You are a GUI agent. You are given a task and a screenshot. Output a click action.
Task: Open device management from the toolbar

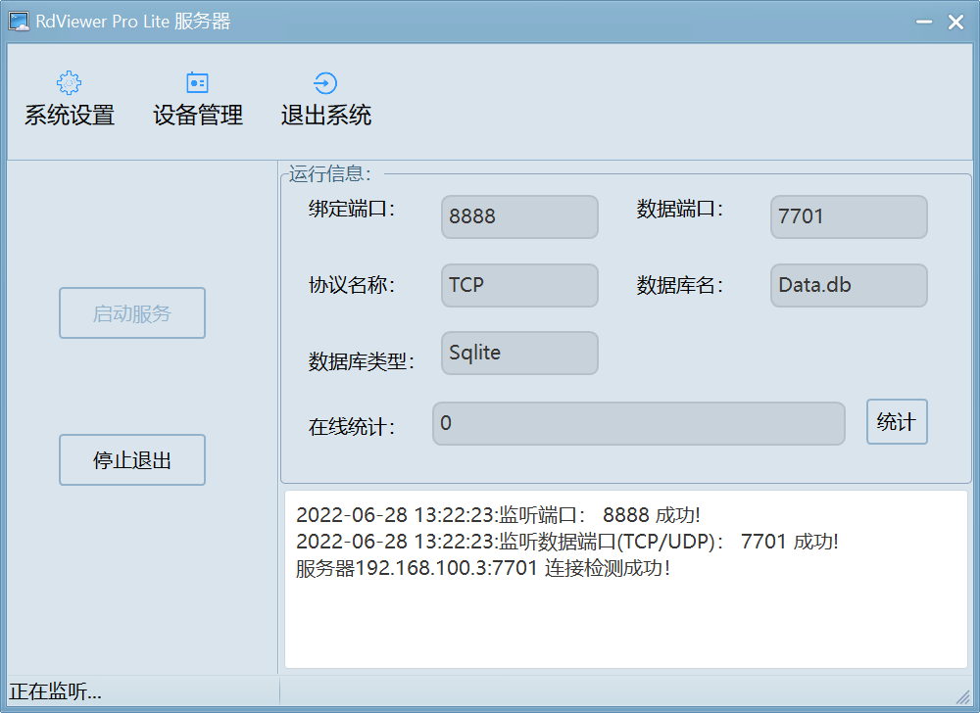point(196,98)
